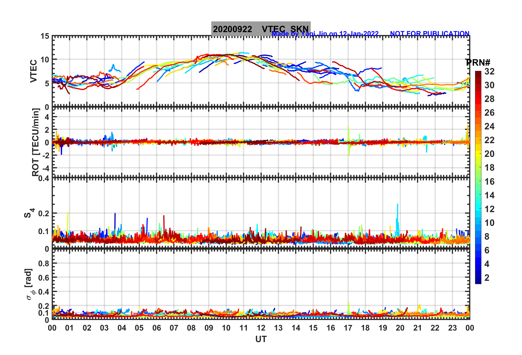
Task: Click x-axis hour label '13'
Action: tap(278, 328)
